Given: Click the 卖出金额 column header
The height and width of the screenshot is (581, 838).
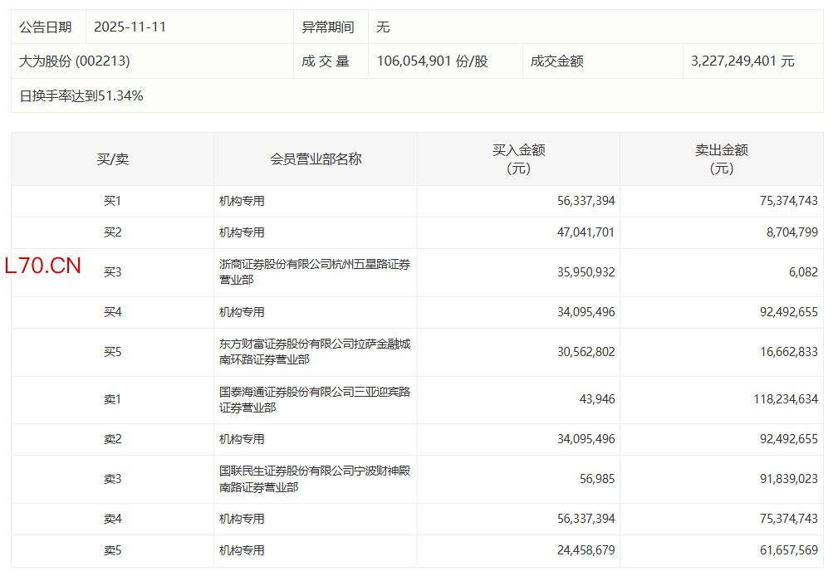Looking at the screenshot, I should [x=721, y=159].
